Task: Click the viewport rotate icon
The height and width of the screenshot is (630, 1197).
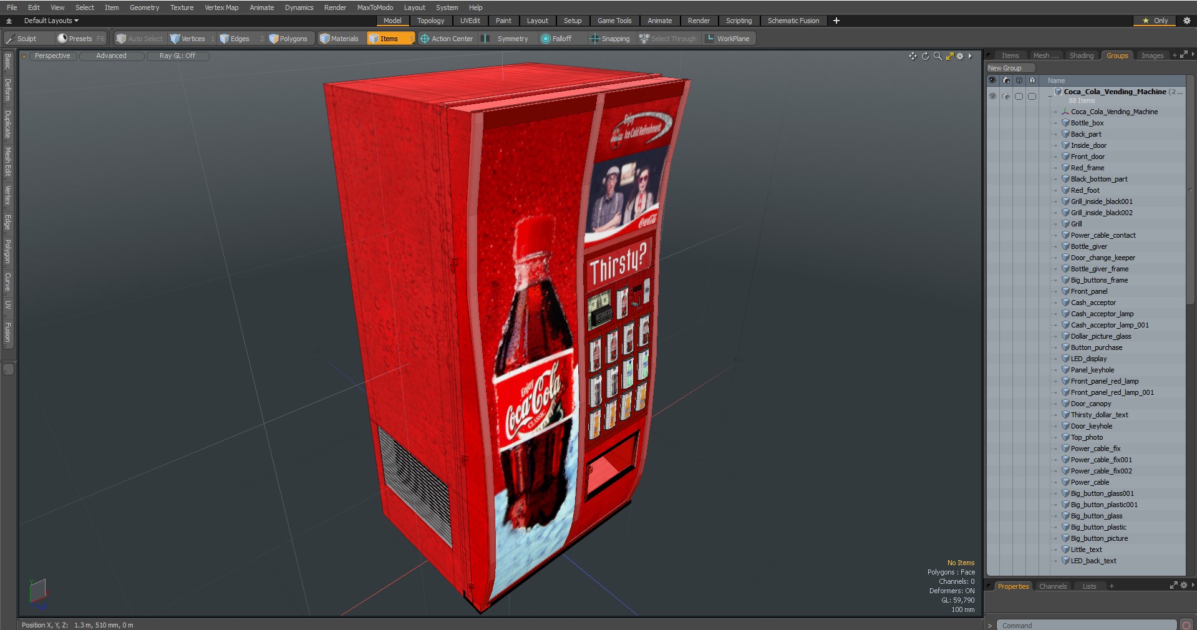Action: [925, 56]
